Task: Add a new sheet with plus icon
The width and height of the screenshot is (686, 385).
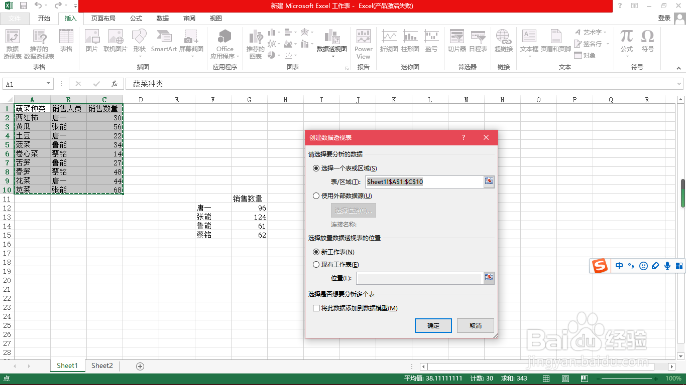Action: [140, 366]
